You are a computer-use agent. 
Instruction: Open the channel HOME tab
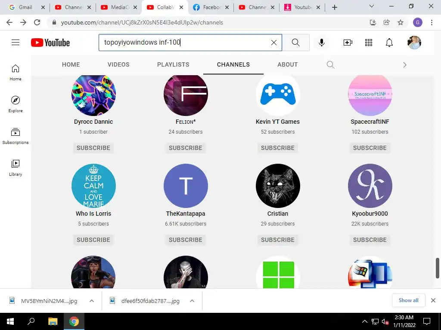(x=71, y=64)
